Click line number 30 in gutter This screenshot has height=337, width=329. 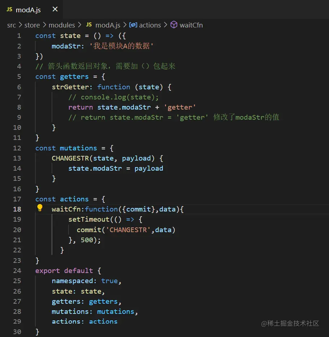[17, 332]
